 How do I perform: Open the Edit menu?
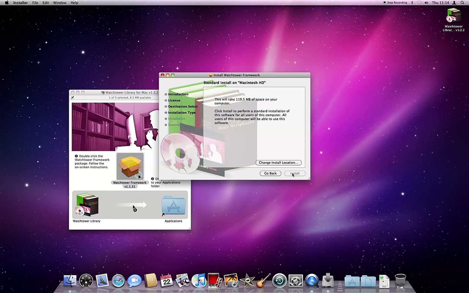coord(46,3)
